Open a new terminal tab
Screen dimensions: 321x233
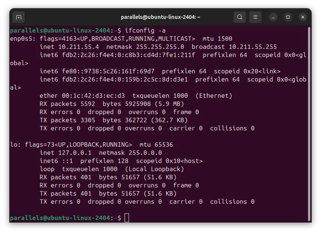[19, 17]
